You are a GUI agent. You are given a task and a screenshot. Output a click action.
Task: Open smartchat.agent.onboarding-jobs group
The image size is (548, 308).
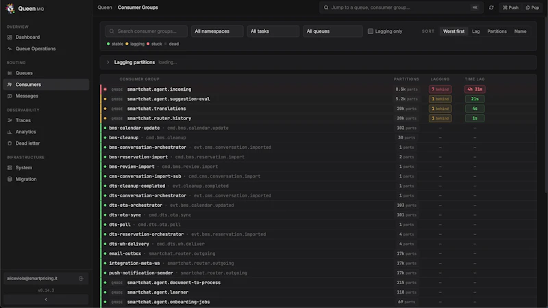click(x=168, y=302)
